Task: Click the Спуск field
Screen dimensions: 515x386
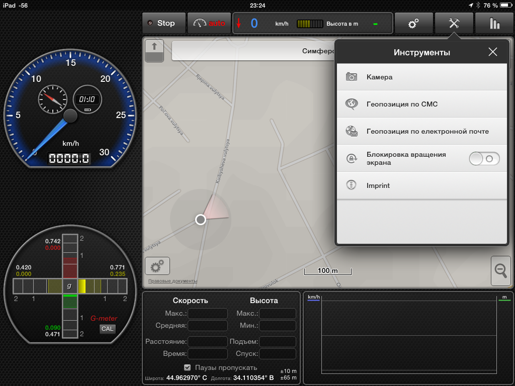Action: [x=278, y=354]
